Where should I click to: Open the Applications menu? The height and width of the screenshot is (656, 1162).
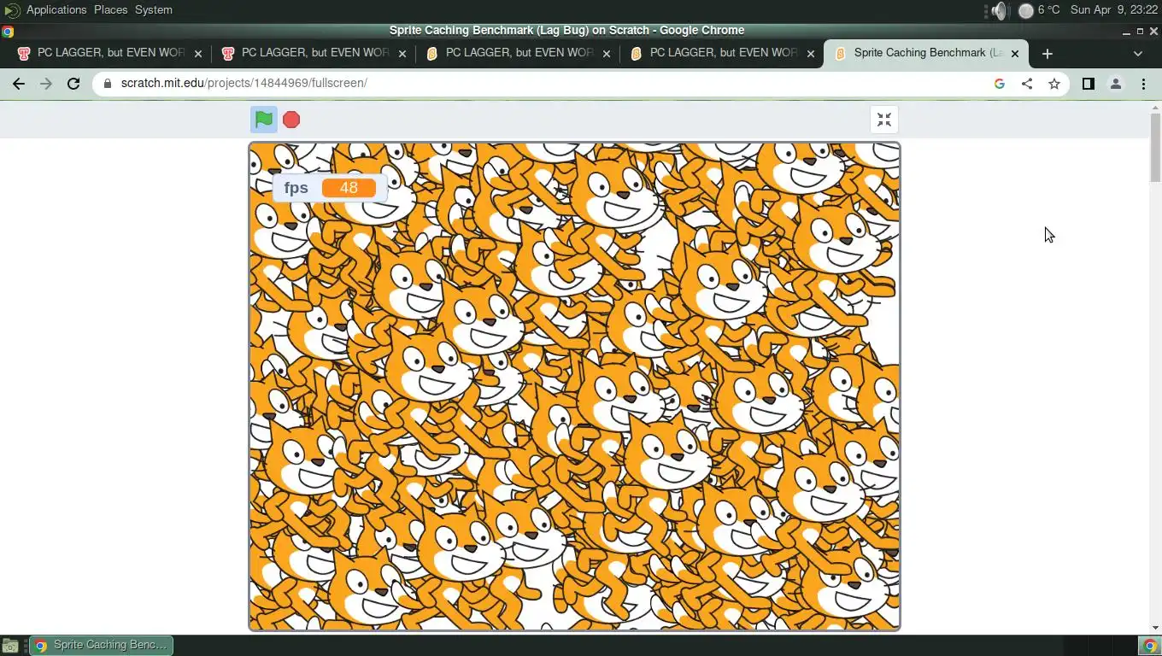(56, 9)
